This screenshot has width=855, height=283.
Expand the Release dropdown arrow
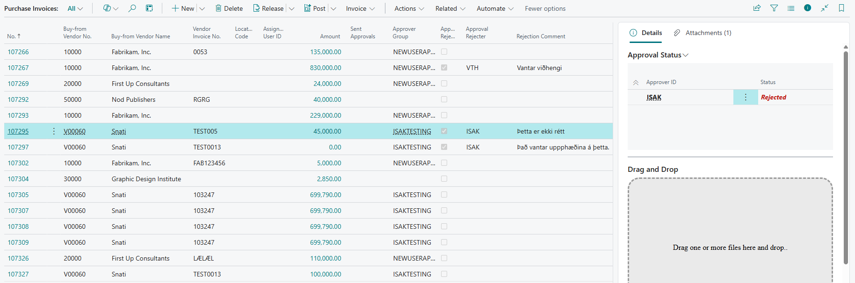[x=291, y=8]
